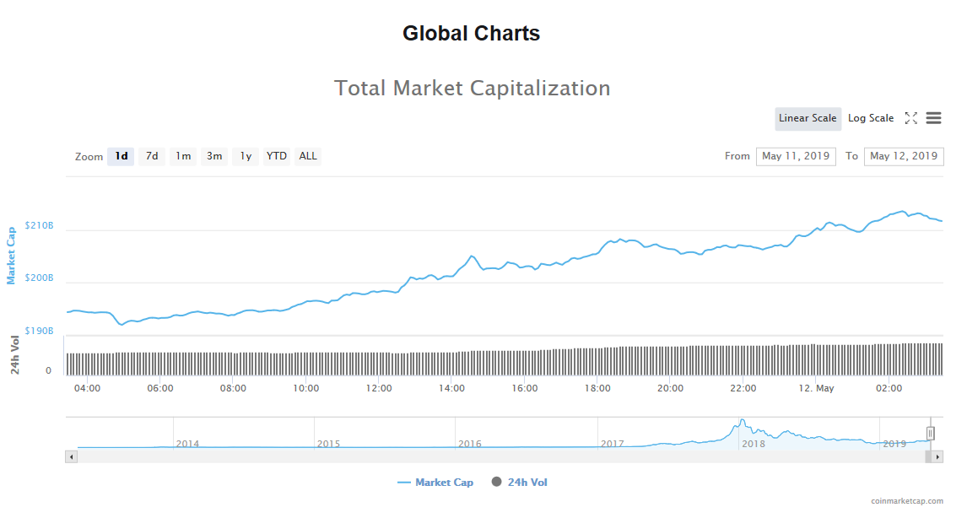Click the navigator right scroll arrow
967x518 pixels.
(x=937, y=456)
